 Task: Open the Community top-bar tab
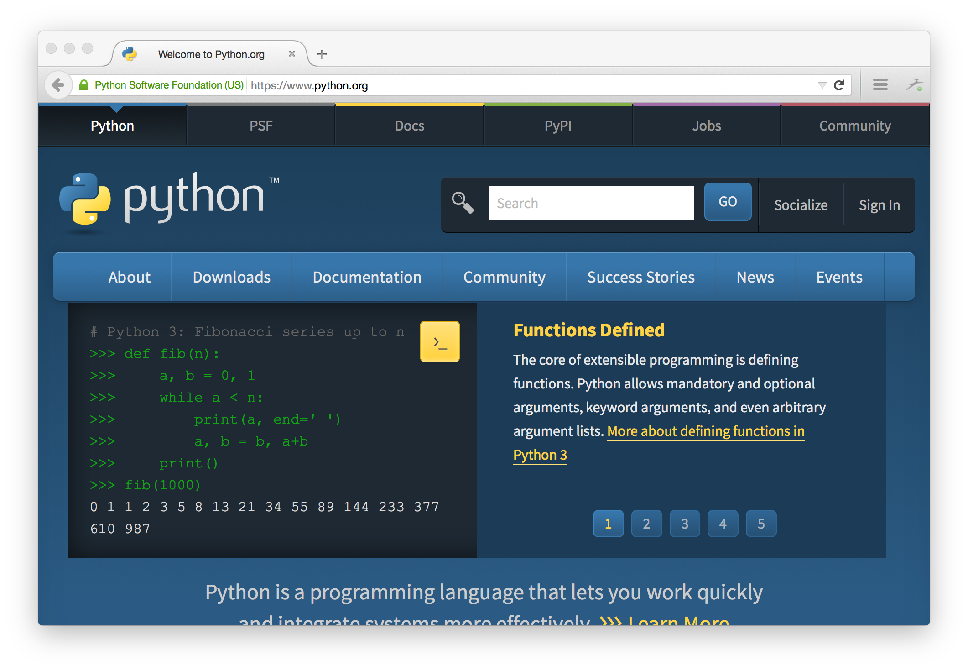(x=855, y=126)
